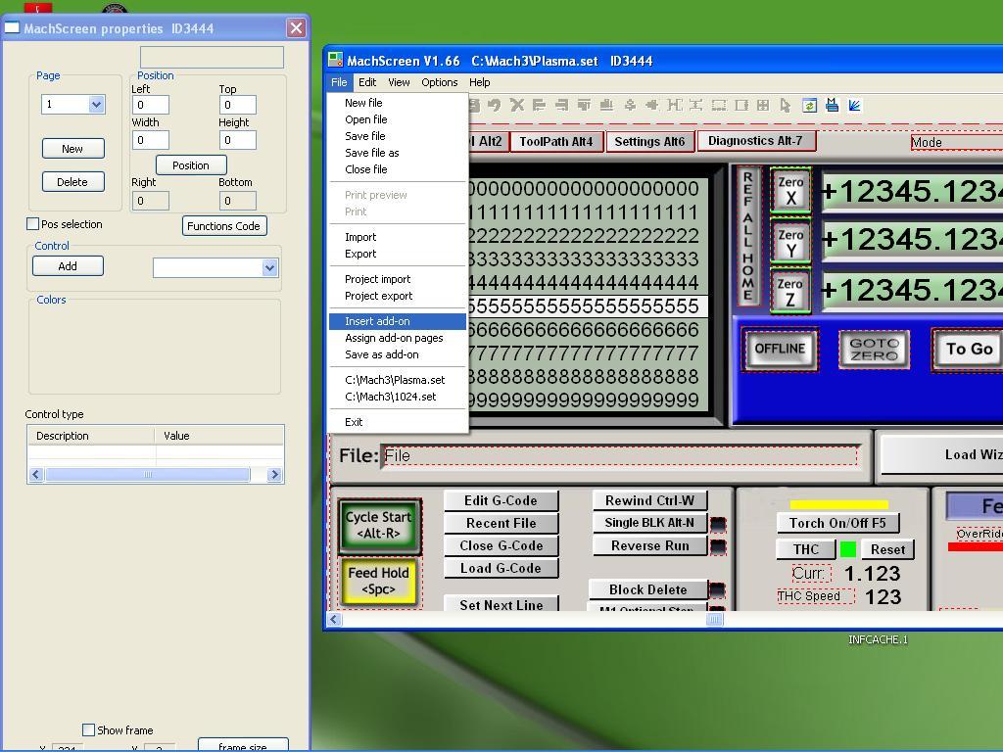Screen dimensions: 1003x752
Task: Click the Height input field
Action: click(x=237, y=140)
